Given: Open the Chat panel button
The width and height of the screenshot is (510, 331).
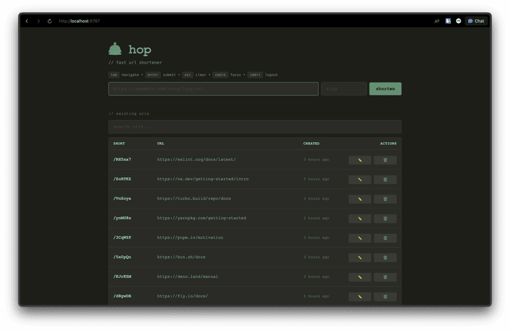Looking at the screenshot, I should 476,21.
